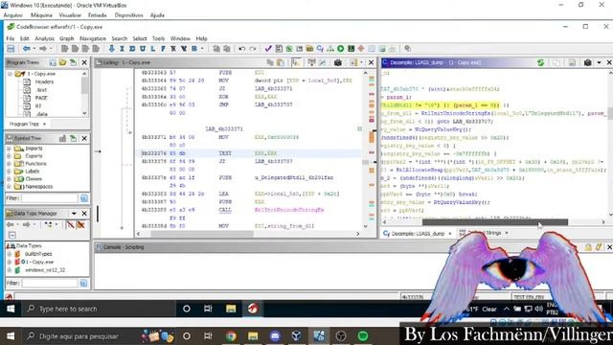Click the Cy decompiler icon in main toolbar

click(x=320, y=49)
